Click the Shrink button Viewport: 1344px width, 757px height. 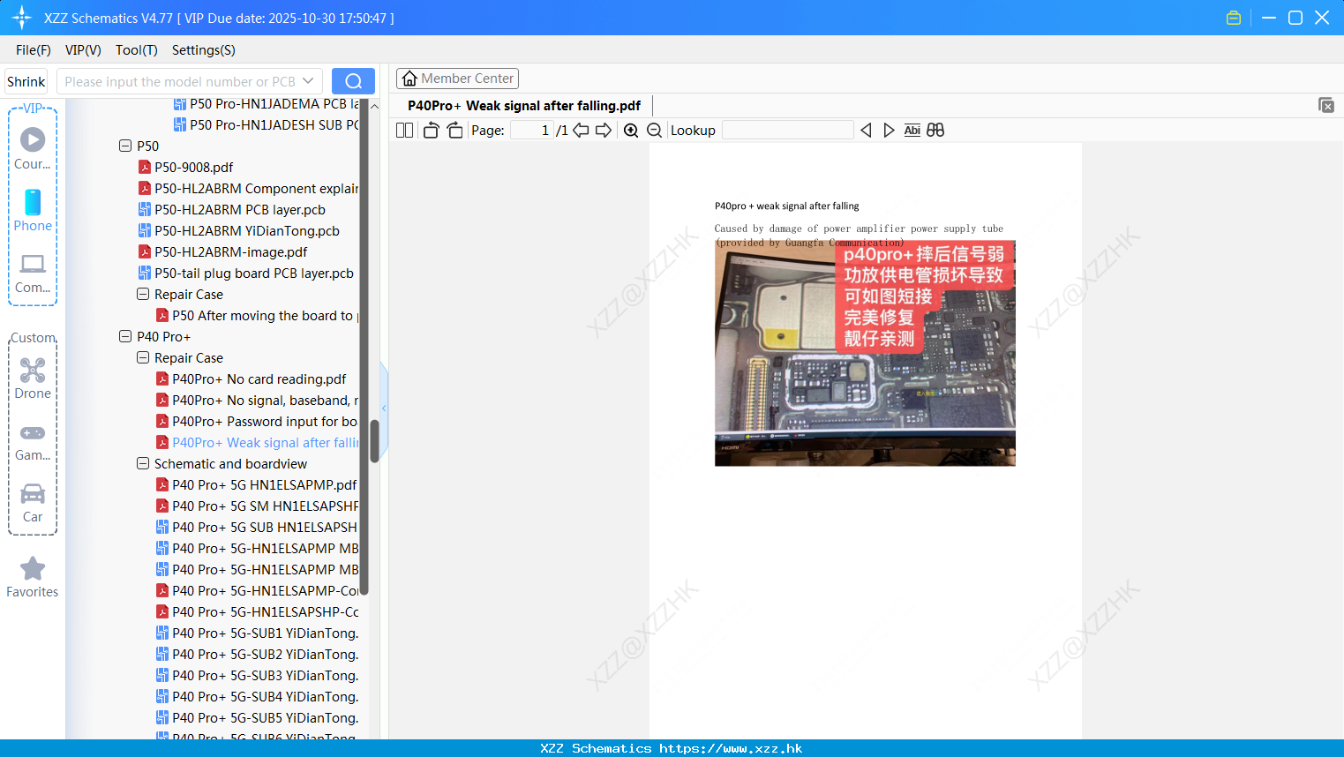pyautogui.click(x=26, y=81)
